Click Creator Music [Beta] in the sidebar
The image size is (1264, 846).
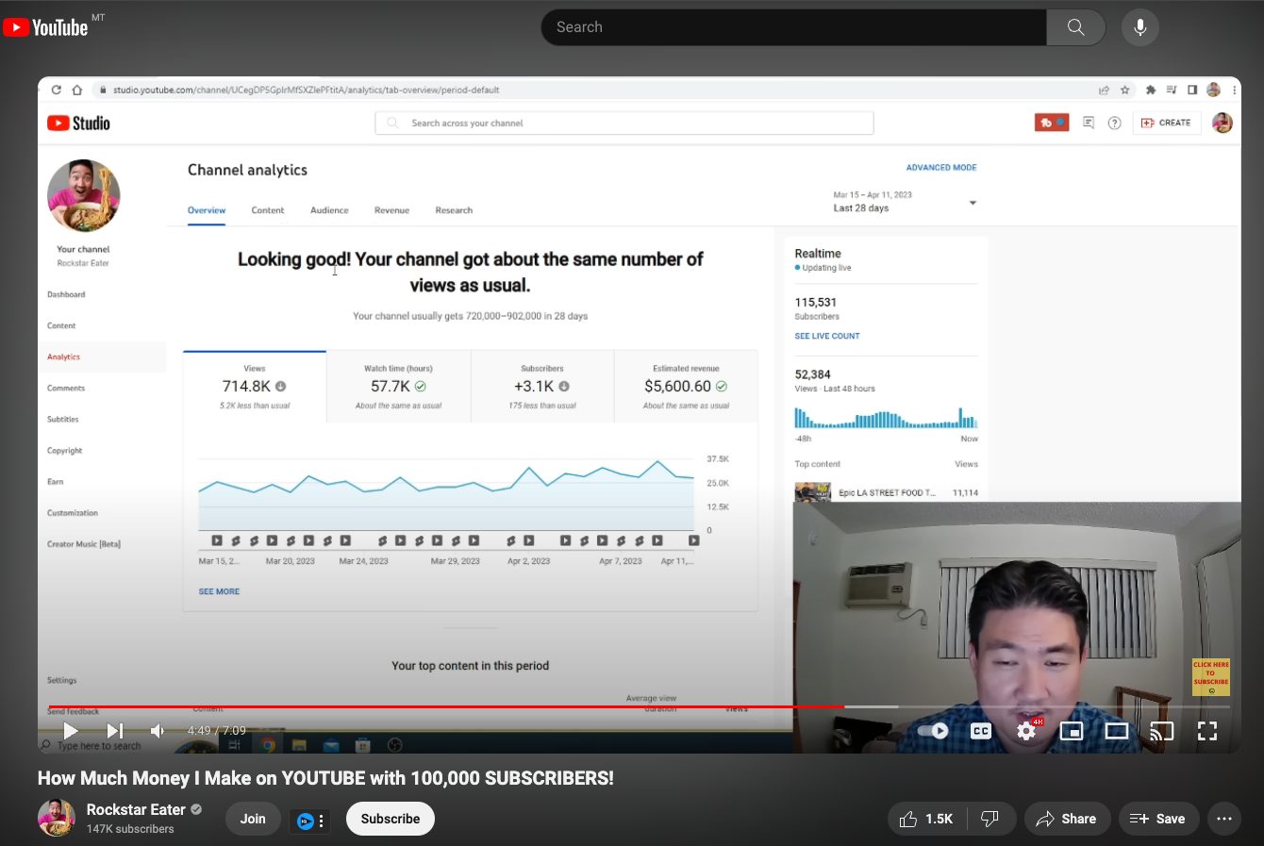(x=84, y=544)
